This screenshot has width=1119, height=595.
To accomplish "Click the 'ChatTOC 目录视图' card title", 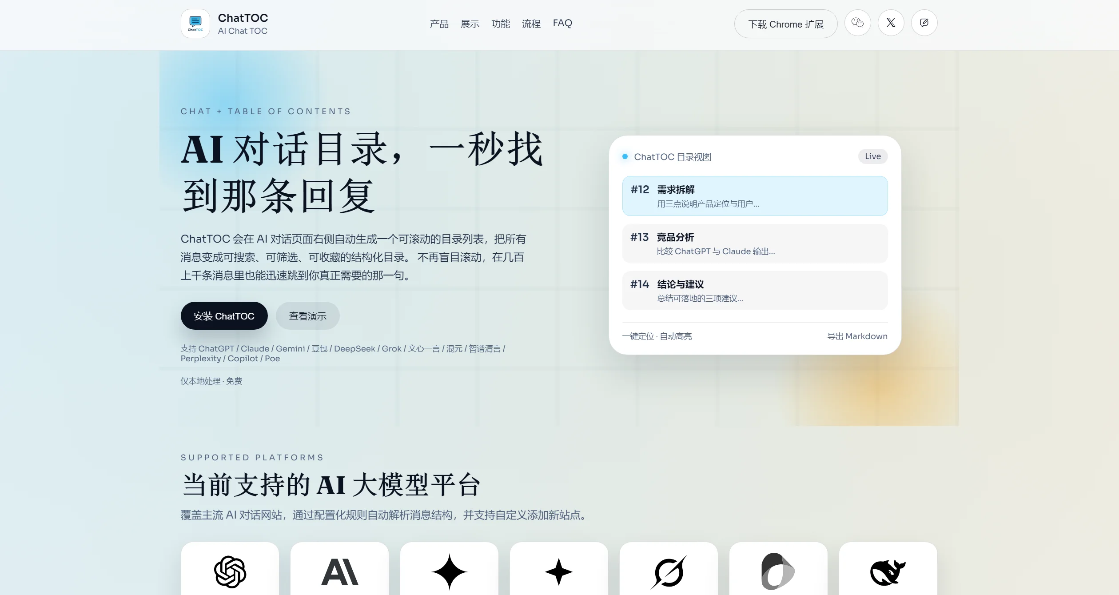I will point(673,157).
